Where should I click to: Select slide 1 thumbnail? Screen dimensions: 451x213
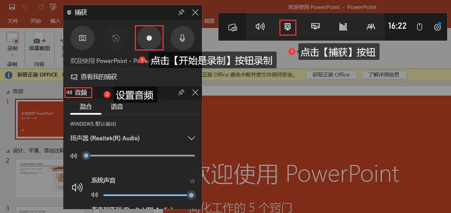(39, 119)
